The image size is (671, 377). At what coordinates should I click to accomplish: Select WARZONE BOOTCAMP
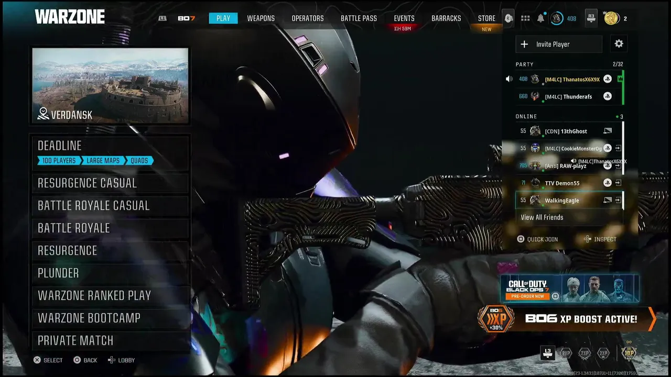(x=110, y=318)
